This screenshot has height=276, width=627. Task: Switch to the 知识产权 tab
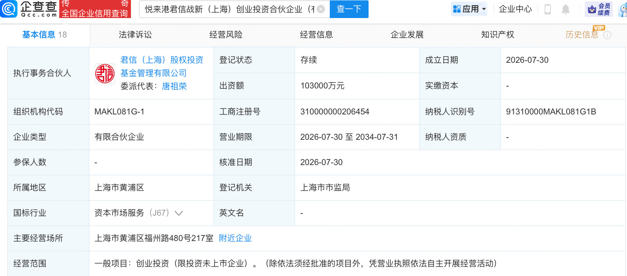497,35
